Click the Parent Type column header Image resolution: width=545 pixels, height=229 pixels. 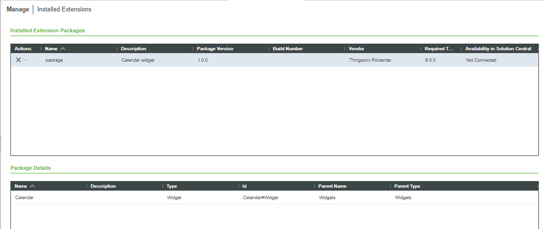(x=407, y=186)
